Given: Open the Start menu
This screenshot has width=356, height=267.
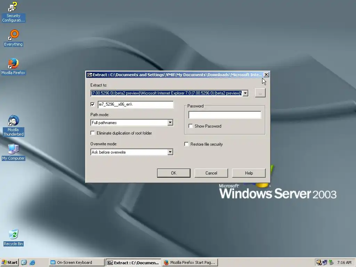Looking at the screenshot, I should click(x=9, y=262).
